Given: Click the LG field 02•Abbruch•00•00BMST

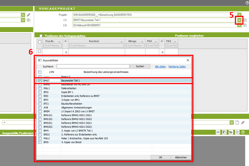Looking at the screenshot, I should (155, 25).
